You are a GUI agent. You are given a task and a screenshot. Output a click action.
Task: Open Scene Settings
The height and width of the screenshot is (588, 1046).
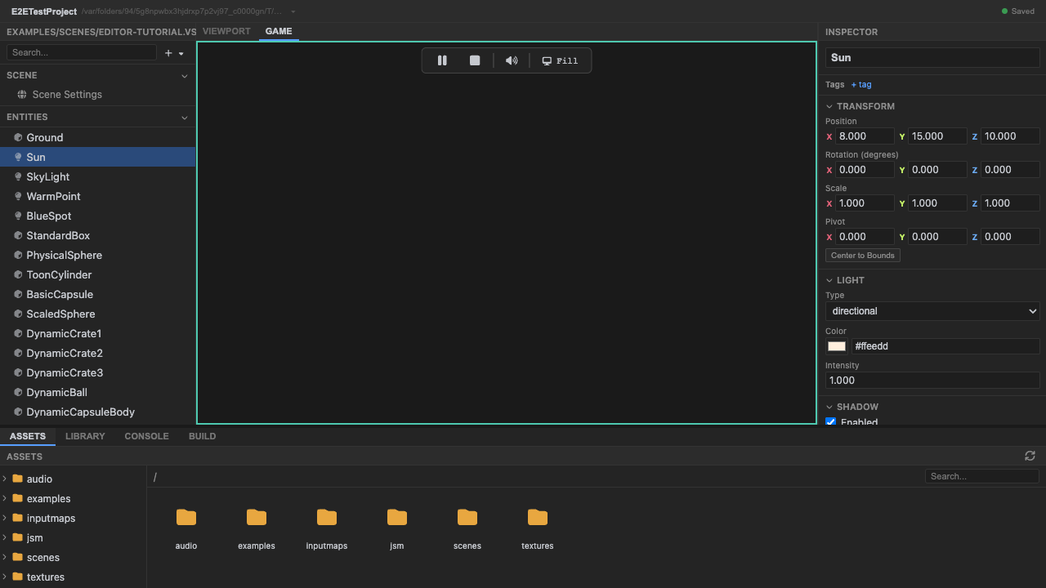[x=98, y=95]
